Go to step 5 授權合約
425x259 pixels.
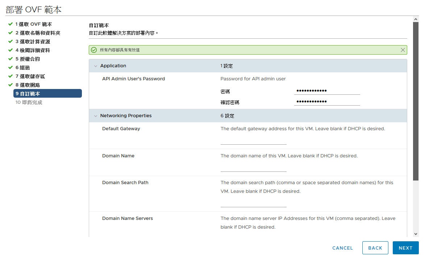tap(28, 59)
